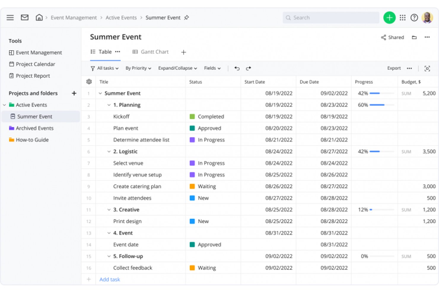Open the hamburger navigation menu
This screenshot has height=293, width=439.
click(10, 18)
